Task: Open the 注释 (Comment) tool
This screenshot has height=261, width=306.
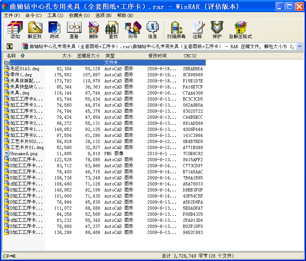Action: coord(197,30)
